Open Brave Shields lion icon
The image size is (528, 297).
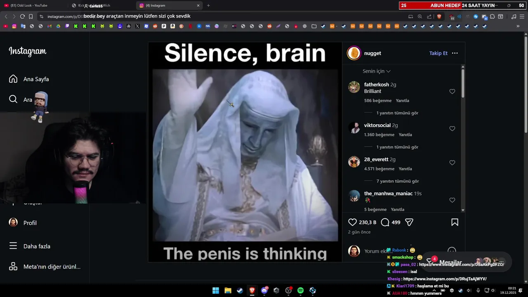pyautogui.click(x=439, y=16)
